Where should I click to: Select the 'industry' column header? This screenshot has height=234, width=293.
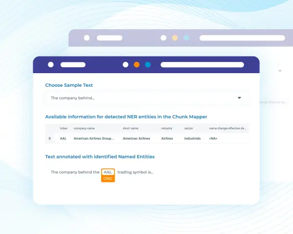[167, 128]
